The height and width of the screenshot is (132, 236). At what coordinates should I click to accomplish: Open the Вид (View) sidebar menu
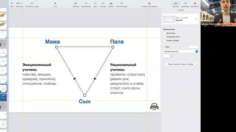(x=12, y=4)
